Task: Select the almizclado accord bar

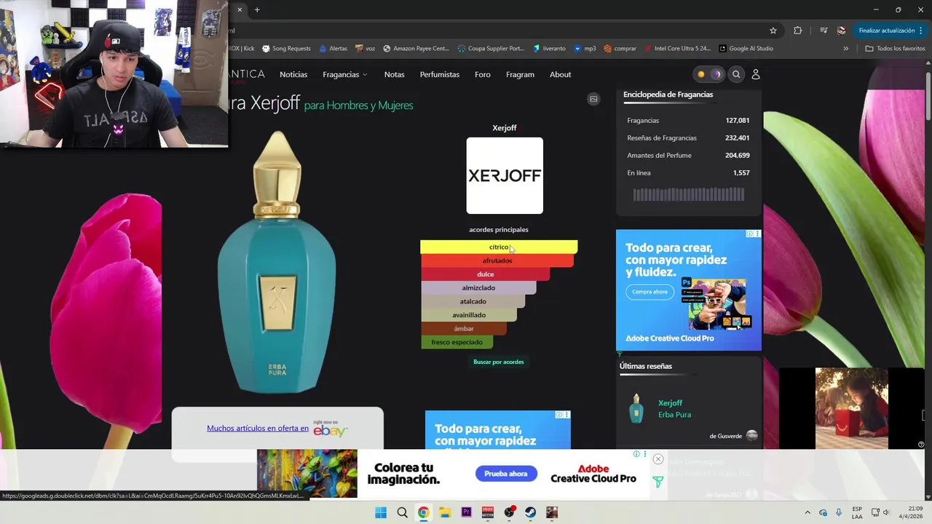Action: (478, 287)
